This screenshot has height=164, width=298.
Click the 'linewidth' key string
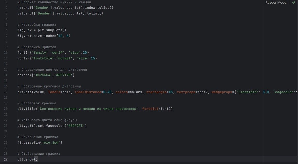point(248,92)
